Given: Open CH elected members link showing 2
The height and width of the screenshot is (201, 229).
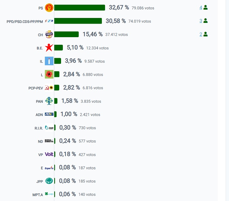Looking at the screenshot, I should pos(201,34).
